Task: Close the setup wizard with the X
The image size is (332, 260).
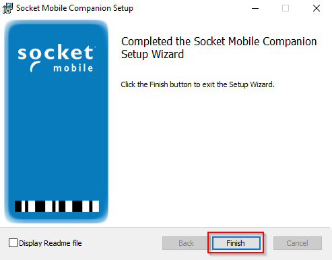Action: point(317,8)
